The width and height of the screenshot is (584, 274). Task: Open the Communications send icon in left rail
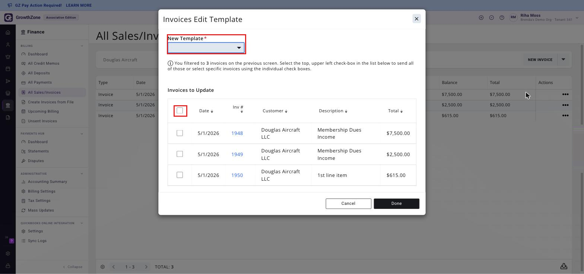point(8,81)
